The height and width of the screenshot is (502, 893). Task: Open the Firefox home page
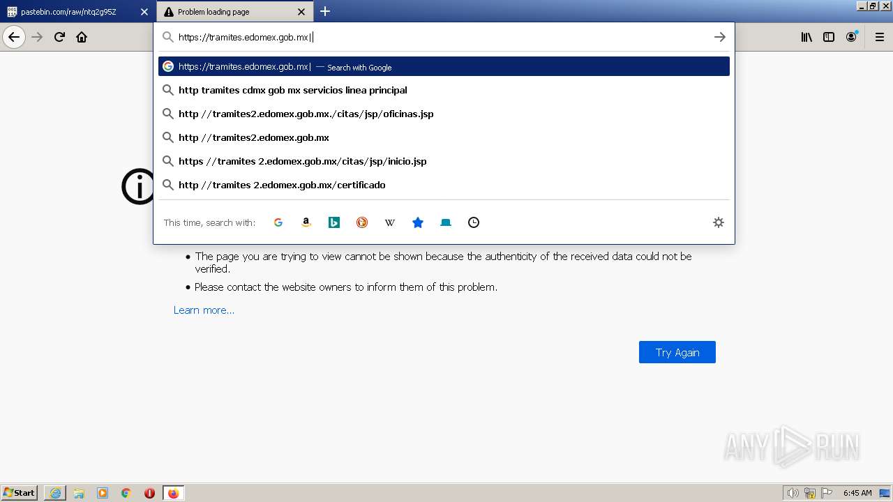point(82,37)
